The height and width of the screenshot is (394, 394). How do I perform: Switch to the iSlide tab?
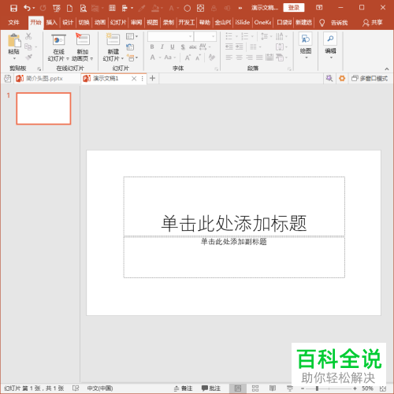coord(242,23)
